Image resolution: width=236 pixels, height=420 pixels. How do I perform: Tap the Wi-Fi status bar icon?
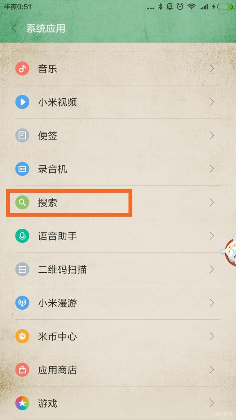click(x=191, y=7)
